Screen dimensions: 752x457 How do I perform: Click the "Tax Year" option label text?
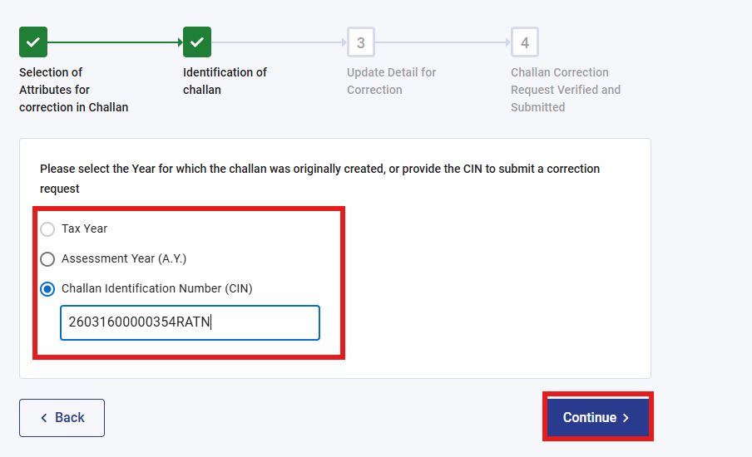(85, 228)
